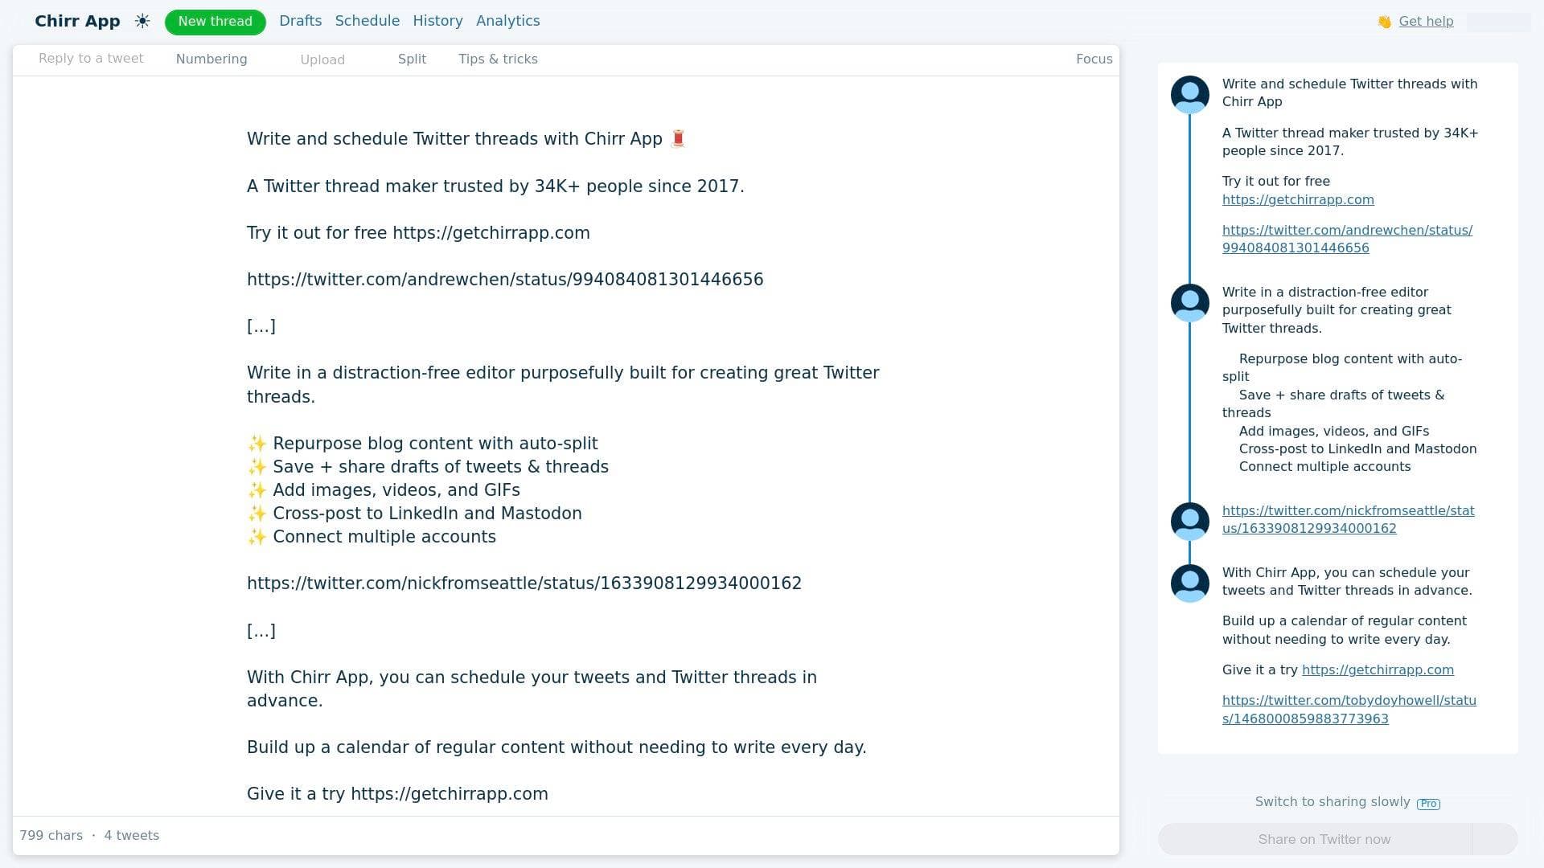
Task: Open the getchirrapp.com link in the preview
Action: [x=1297, y=199]
